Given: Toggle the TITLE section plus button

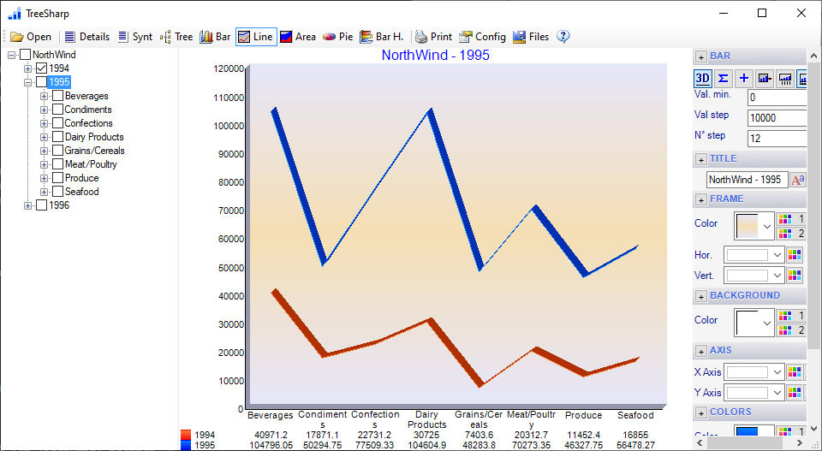Looking at the screenshot, I should pos(700,159).
